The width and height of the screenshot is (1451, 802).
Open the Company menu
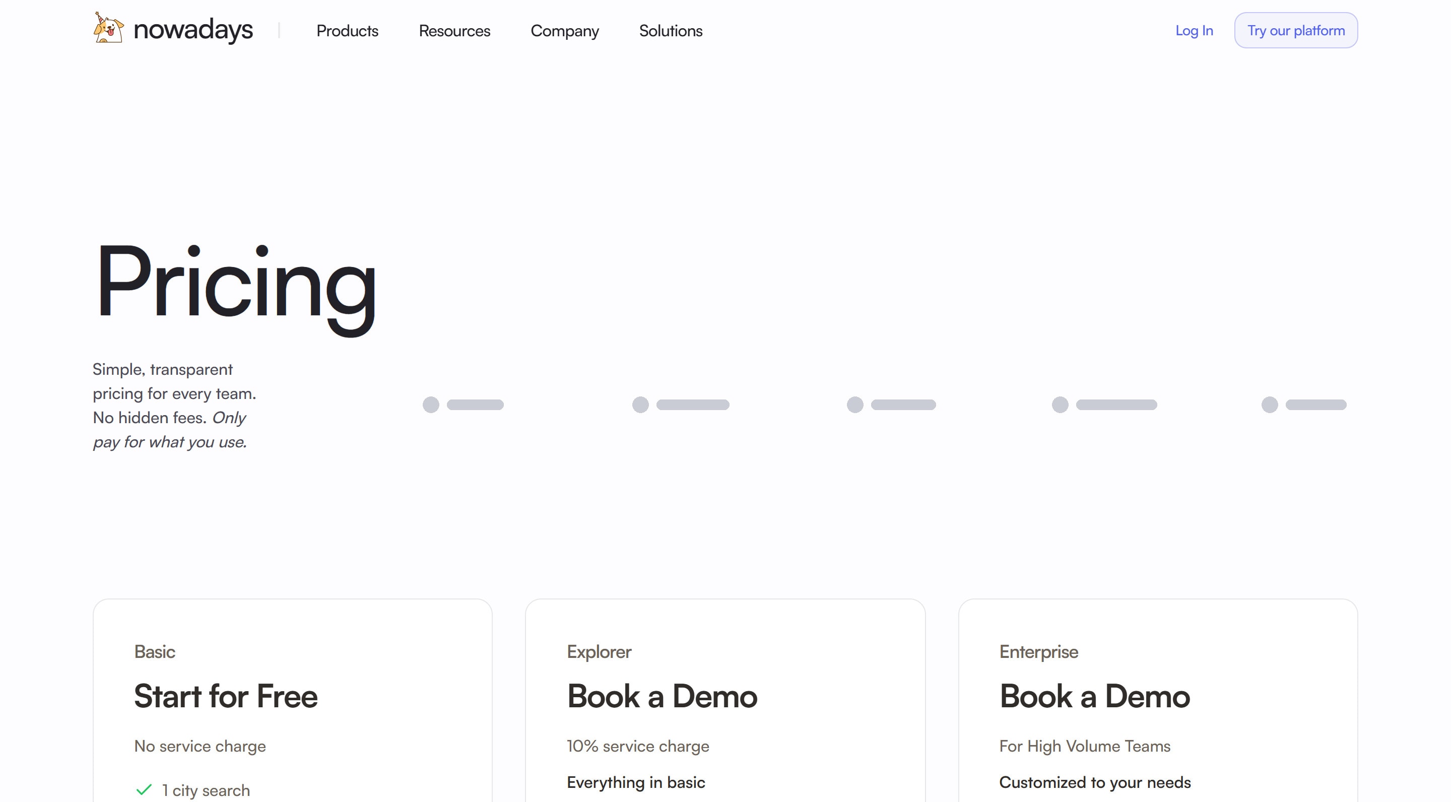pyautogui.click(x=564, y=31)
